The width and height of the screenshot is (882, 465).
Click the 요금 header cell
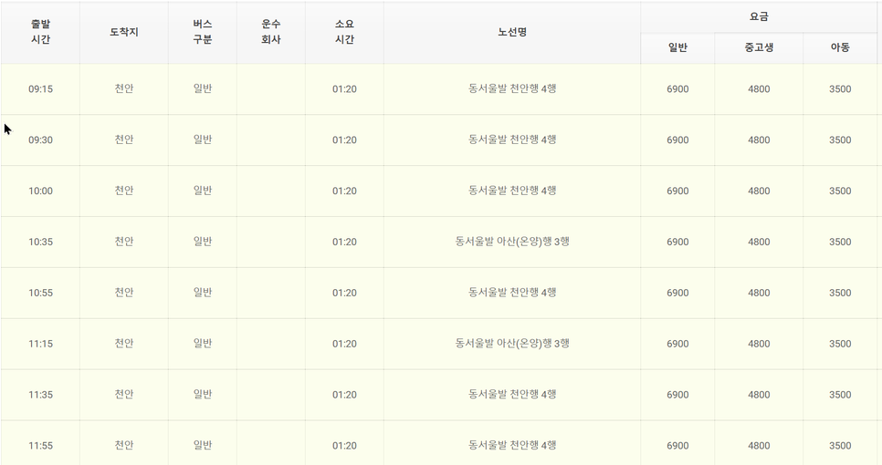(759, 16)
